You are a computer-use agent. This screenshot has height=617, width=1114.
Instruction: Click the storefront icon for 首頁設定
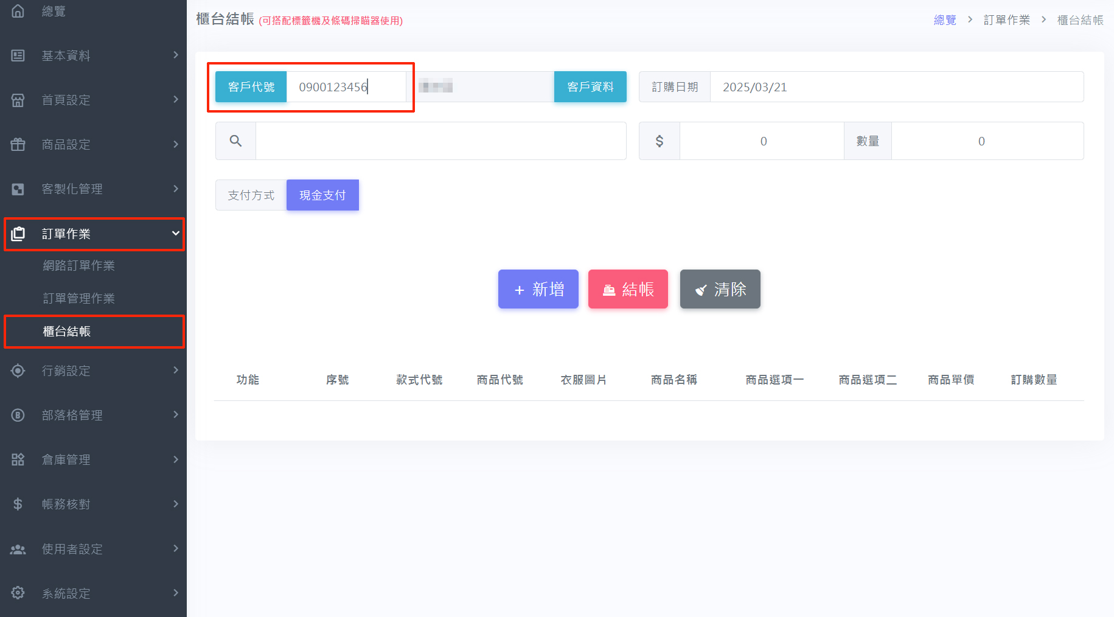coord(18,100)
